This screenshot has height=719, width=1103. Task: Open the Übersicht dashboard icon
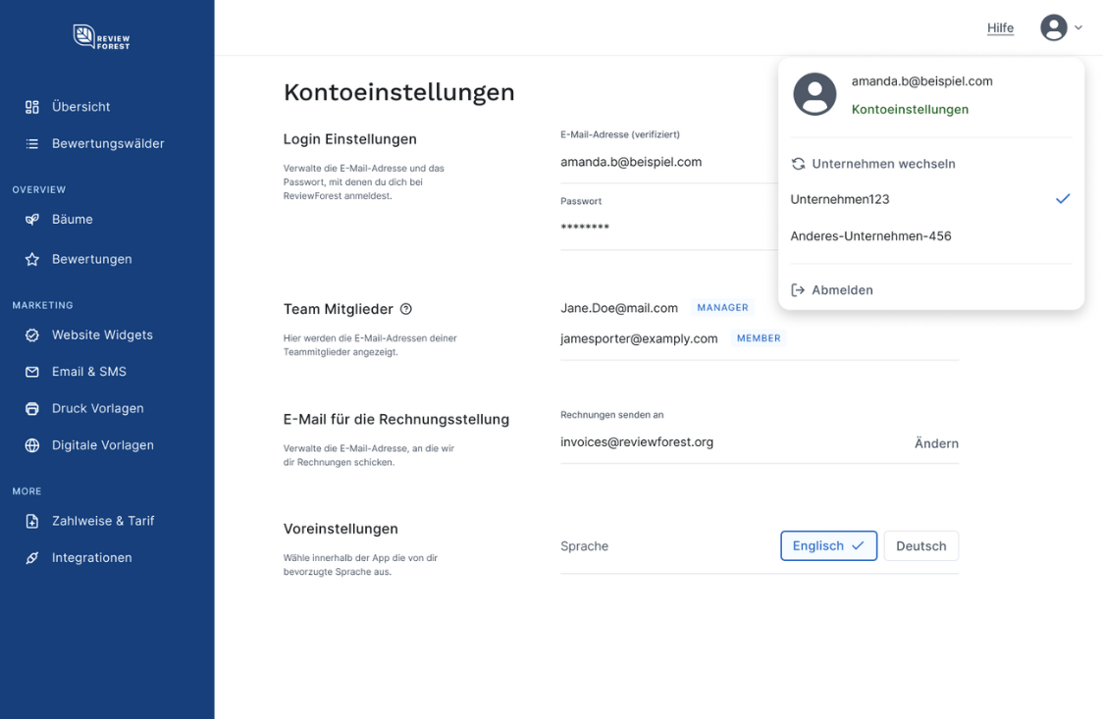tap(32, 107)
